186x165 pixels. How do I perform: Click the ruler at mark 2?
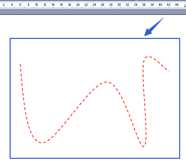coord(4,5)
